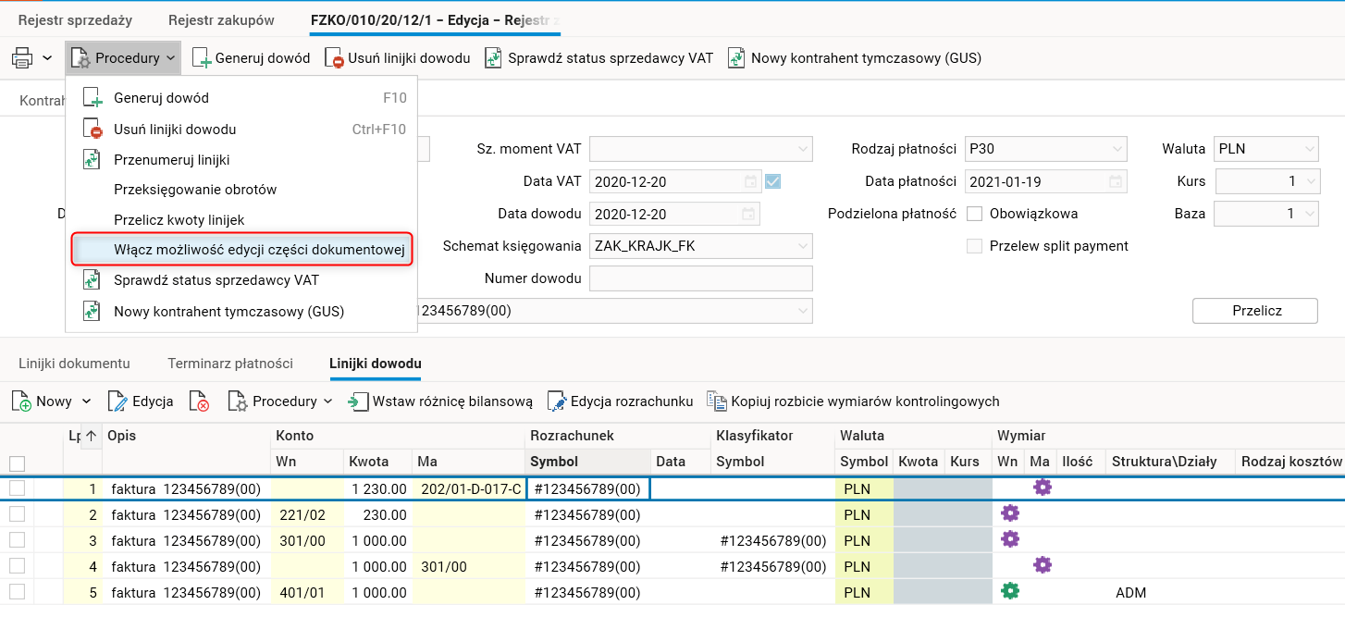Select checkbox for line 3 row
1345x642 pixels.
click(x=18, y=540)
